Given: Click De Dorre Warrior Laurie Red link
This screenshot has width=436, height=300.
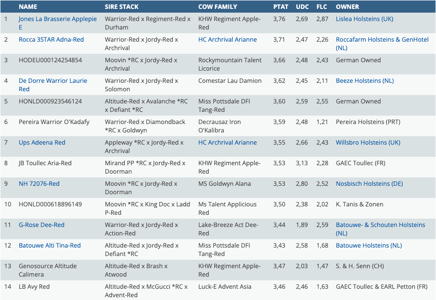Looking at the screenshot, I should (x=53, y=81).
